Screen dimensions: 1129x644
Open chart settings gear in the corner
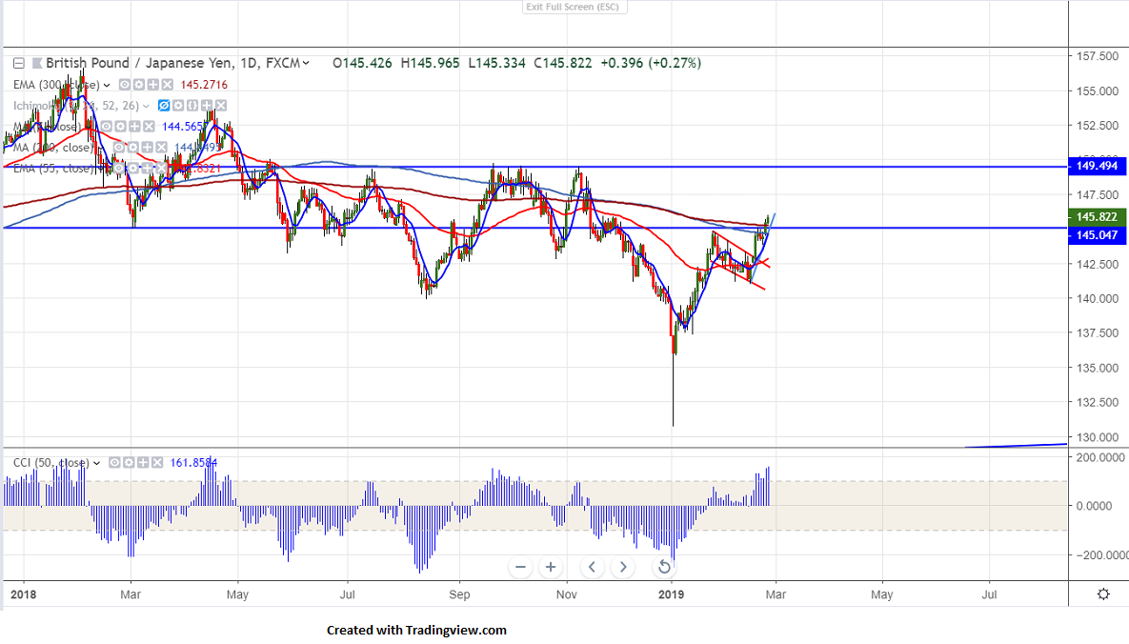(1103, 594)
